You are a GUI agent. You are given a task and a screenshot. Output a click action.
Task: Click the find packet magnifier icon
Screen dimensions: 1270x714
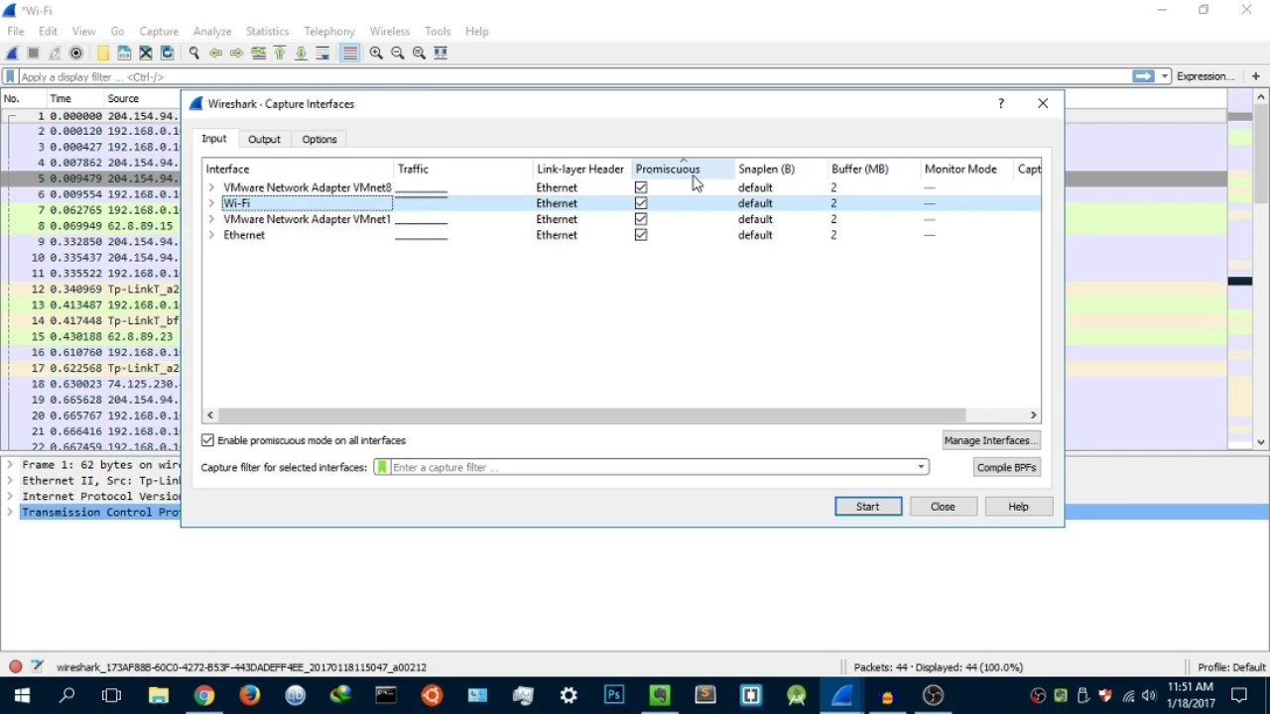click(194, 54)
